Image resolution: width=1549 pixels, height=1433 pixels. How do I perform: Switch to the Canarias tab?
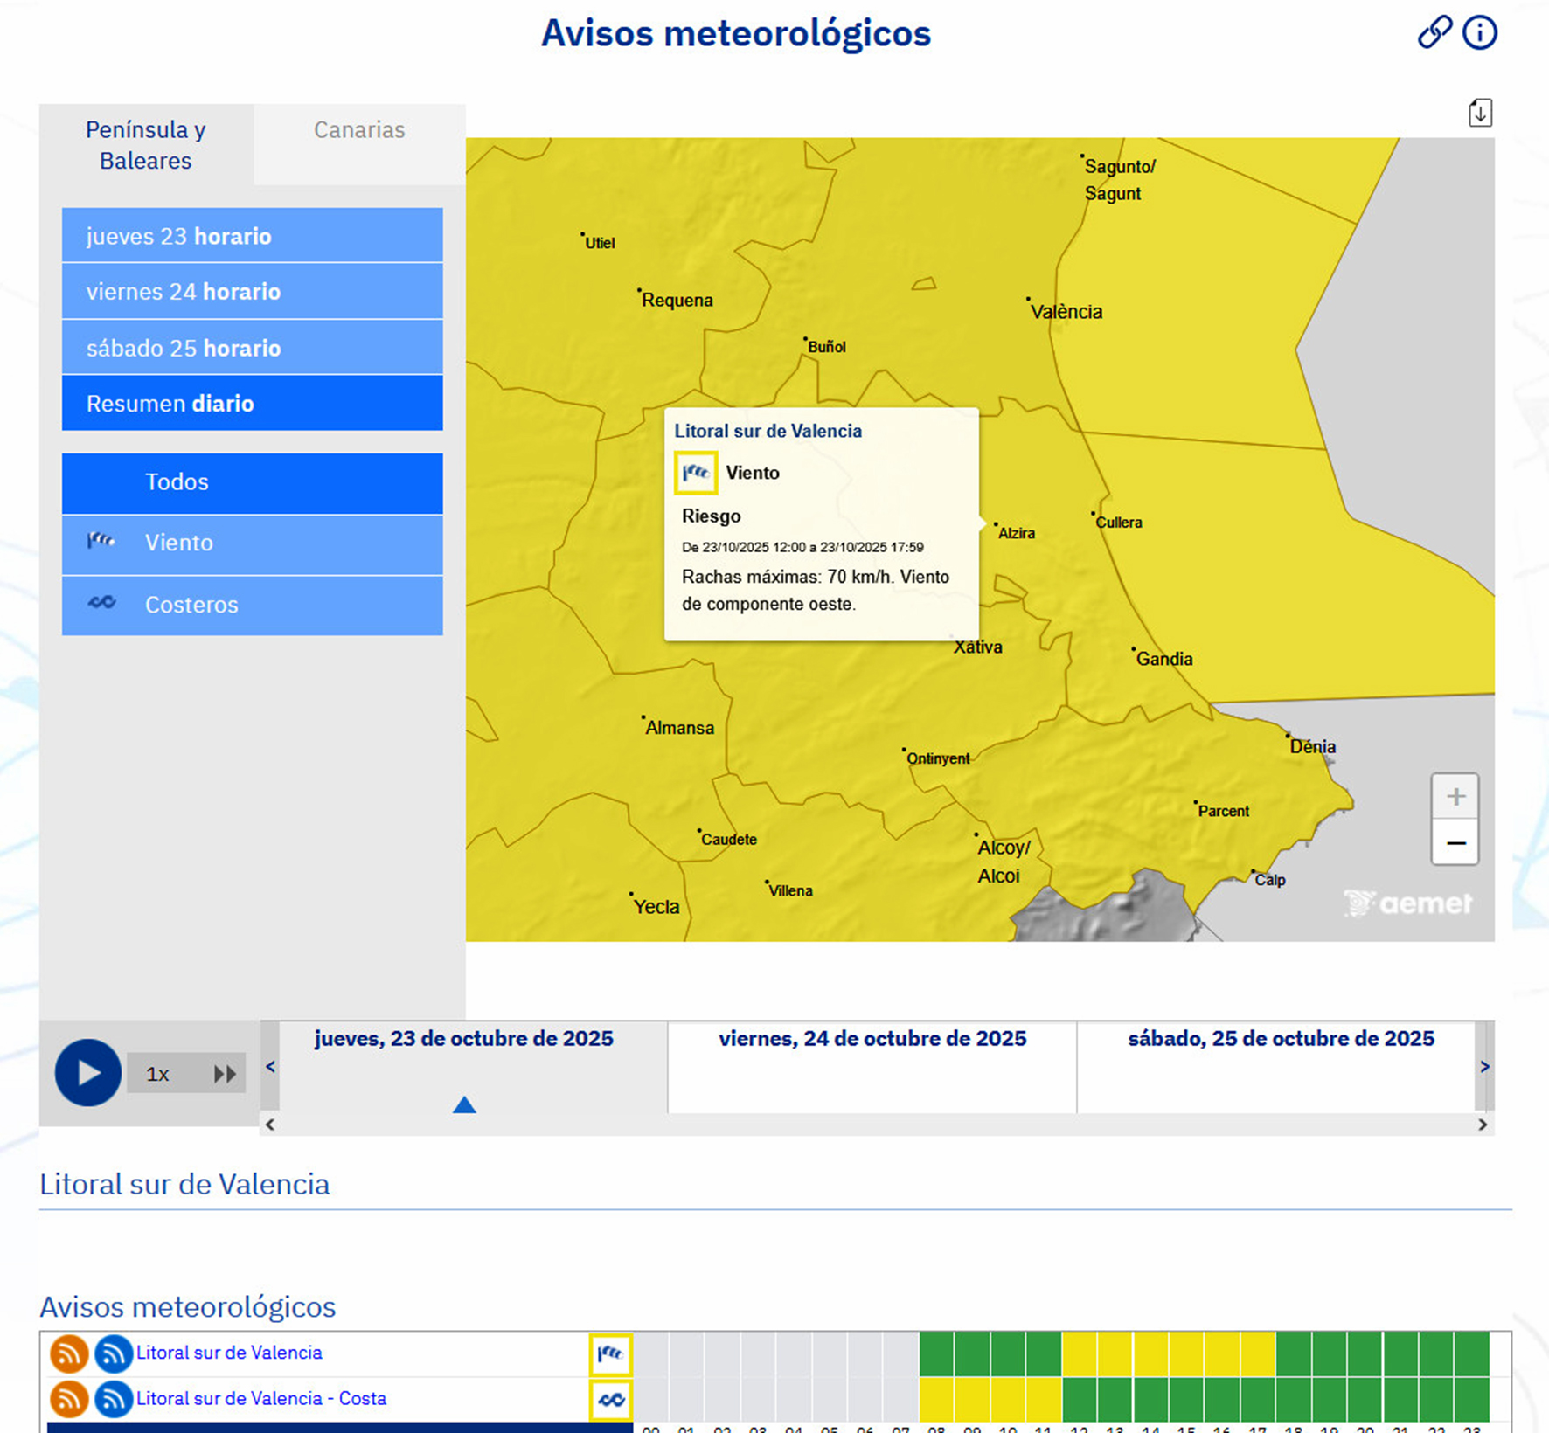tap(359, 130)
